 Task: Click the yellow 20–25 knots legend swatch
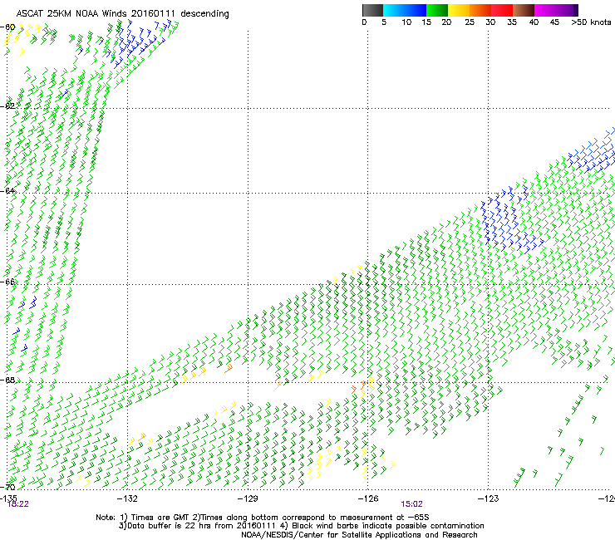coord(459,10)
